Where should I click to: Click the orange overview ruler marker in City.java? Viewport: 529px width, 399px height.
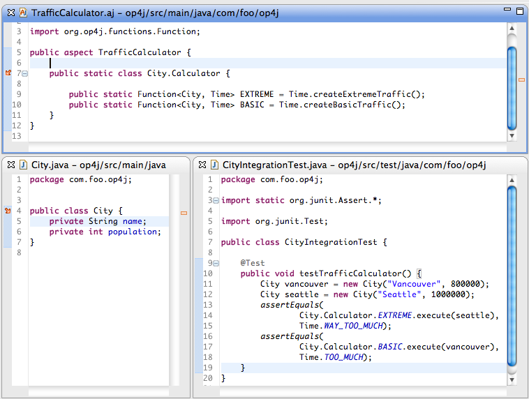184,213
